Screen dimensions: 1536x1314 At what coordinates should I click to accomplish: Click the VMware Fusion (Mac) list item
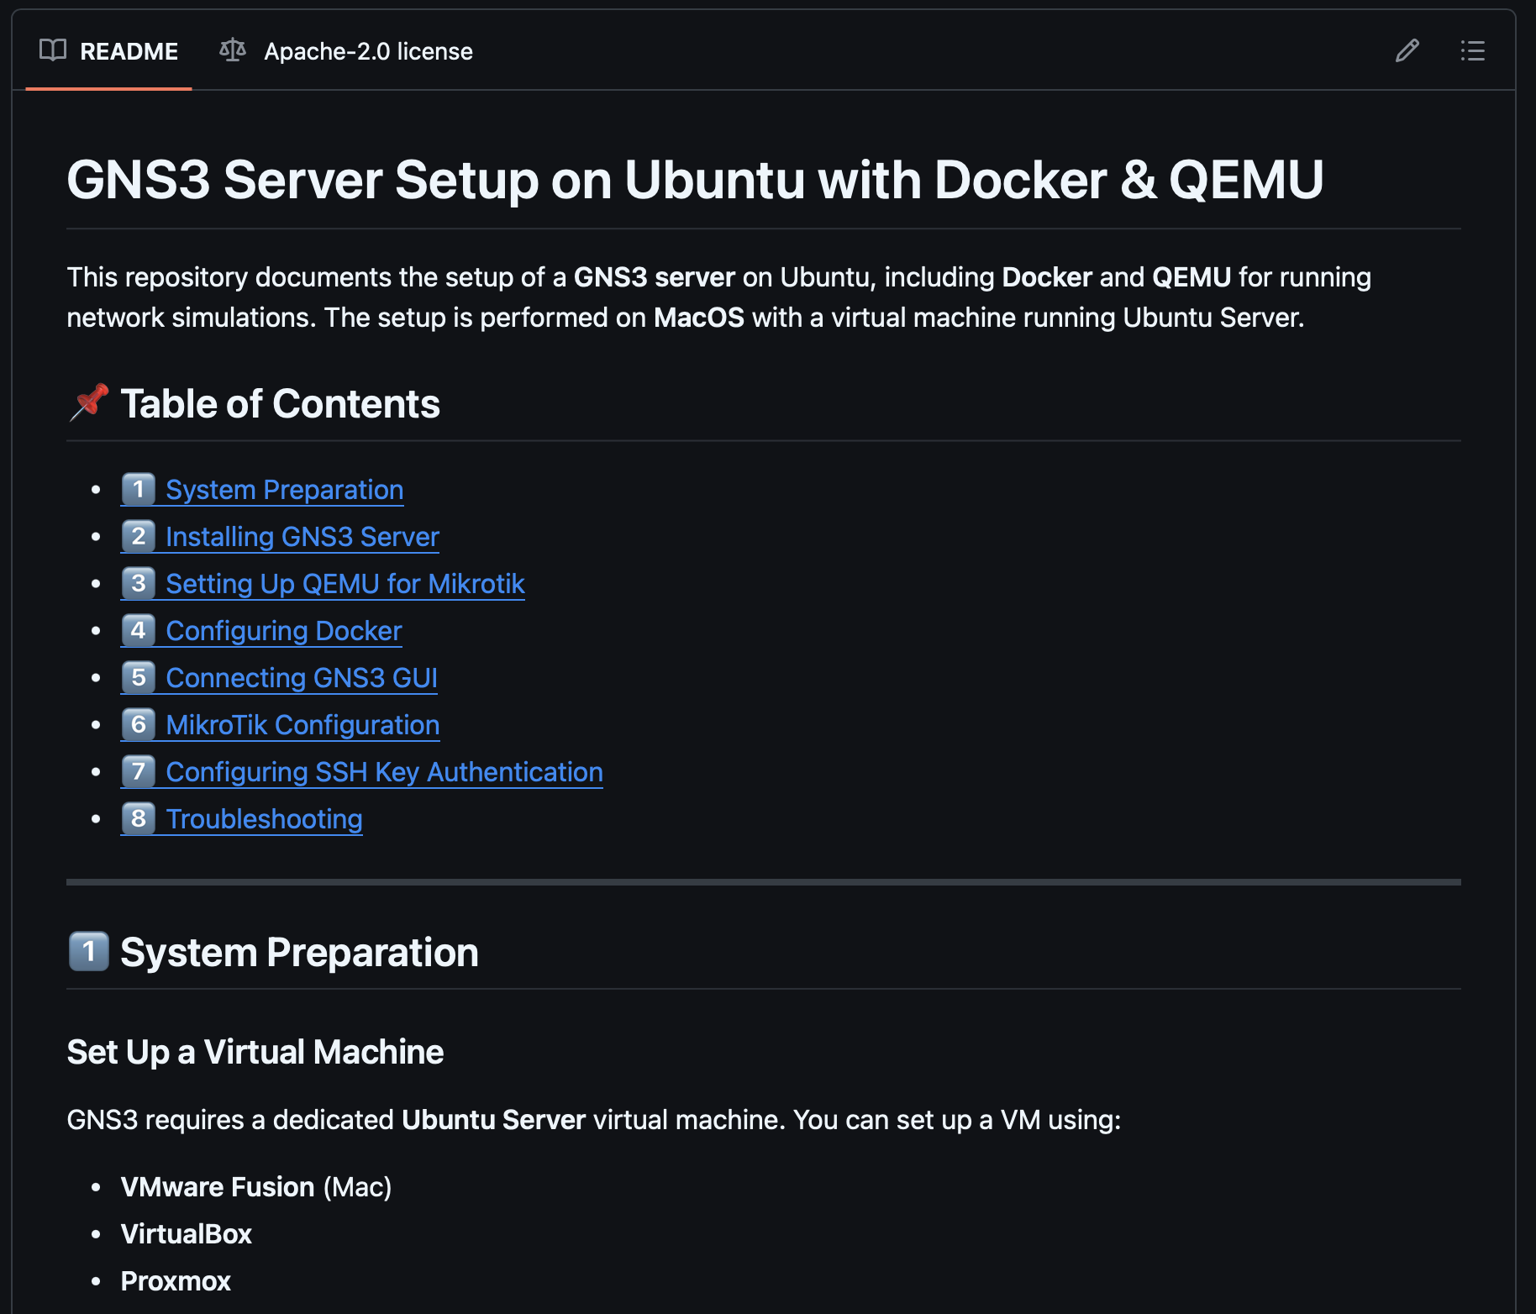(x=256, y=1187)
